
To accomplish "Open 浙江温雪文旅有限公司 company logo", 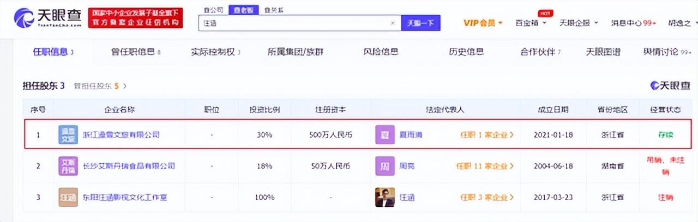I will [x=68, y=134].
